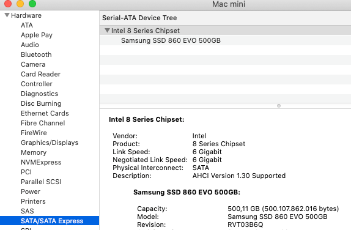
Task: Open Memory information
Action: (34, 152)
